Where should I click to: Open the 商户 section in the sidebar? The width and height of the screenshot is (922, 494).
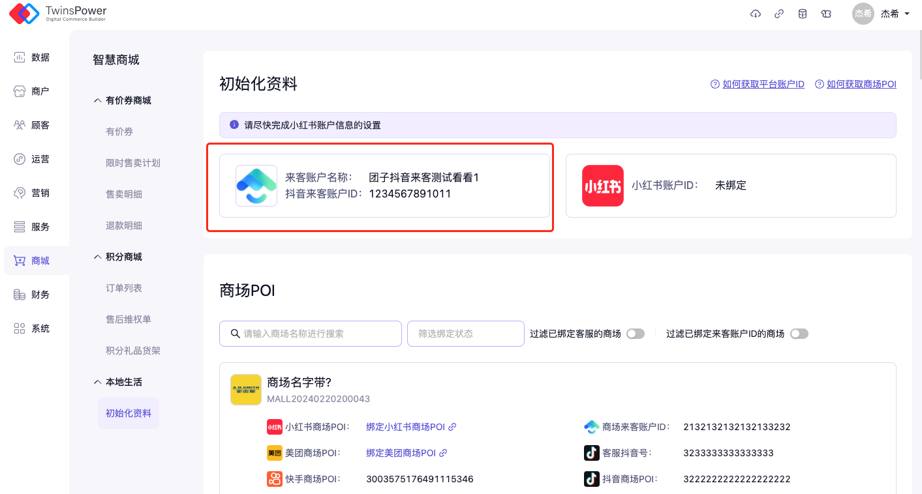click(x=33, y=91)
